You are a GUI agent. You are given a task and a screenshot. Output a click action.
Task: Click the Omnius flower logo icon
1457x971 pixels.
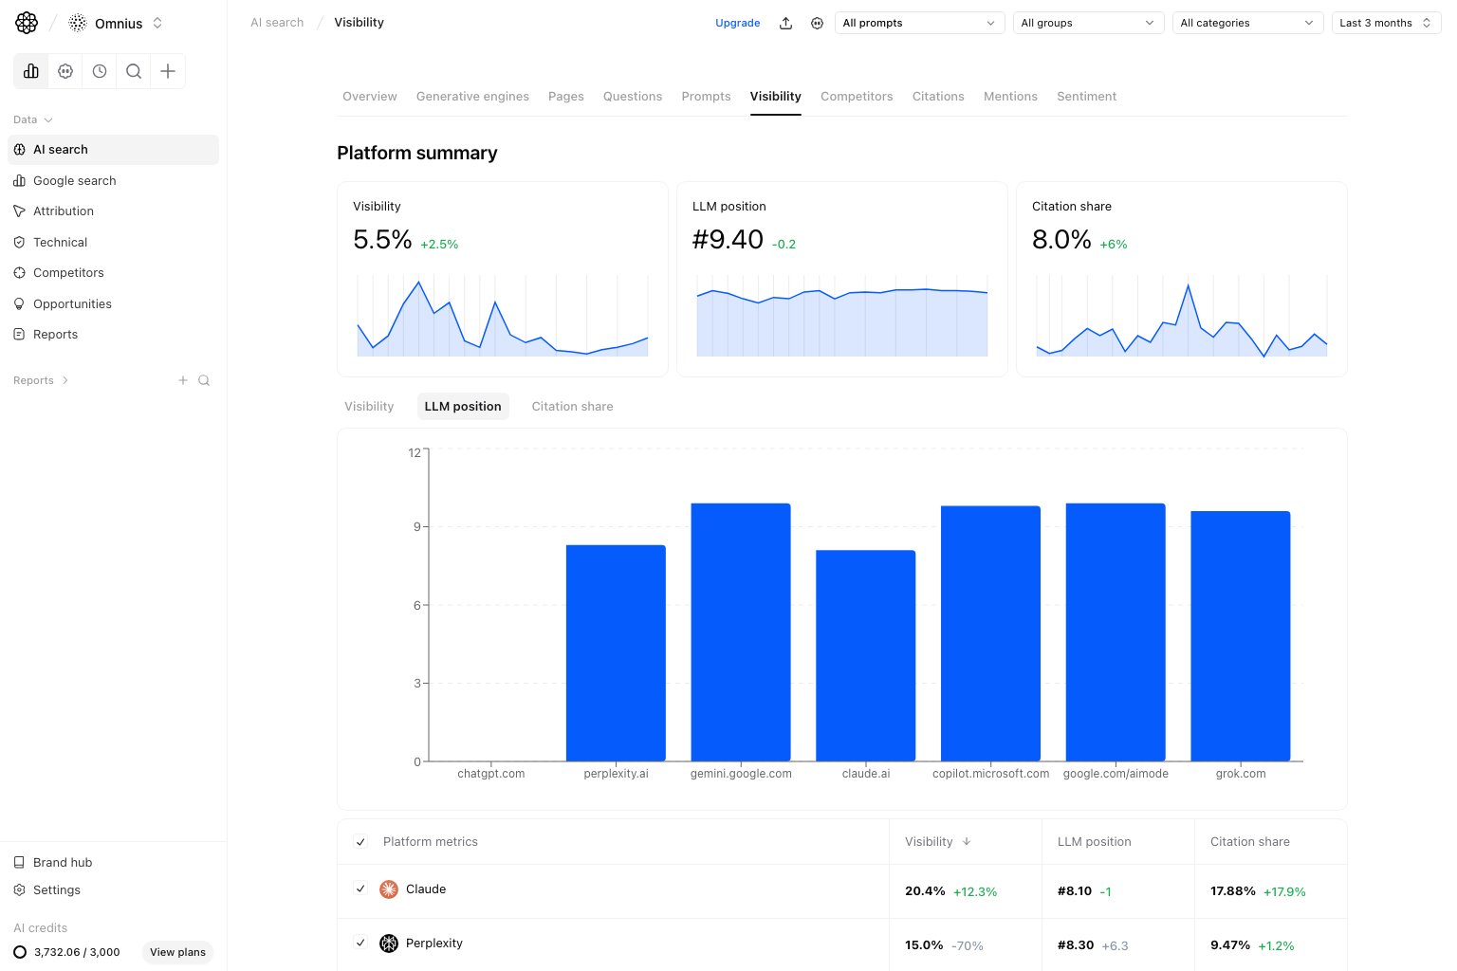coord(27,23)
